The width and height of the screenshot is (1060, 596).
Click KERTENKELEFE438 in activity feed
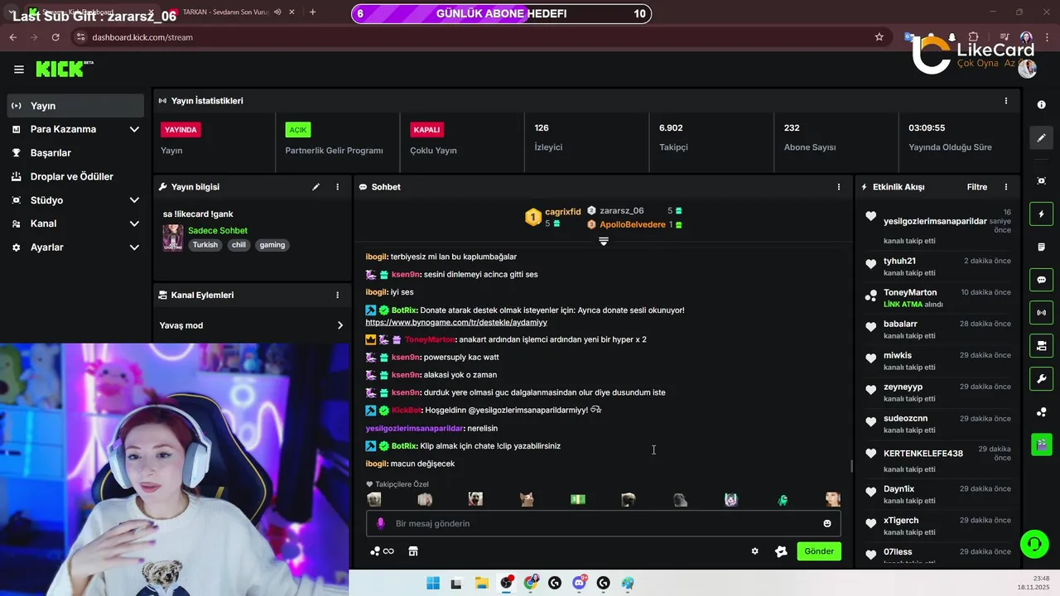pos(923,454)
